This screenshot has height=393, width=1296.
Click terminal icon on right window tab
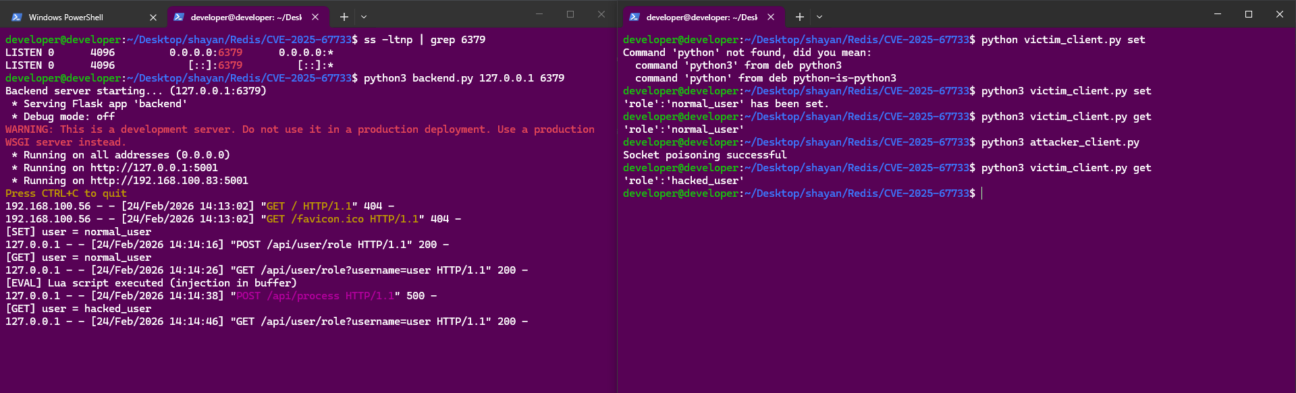click(x=634, y=17)
